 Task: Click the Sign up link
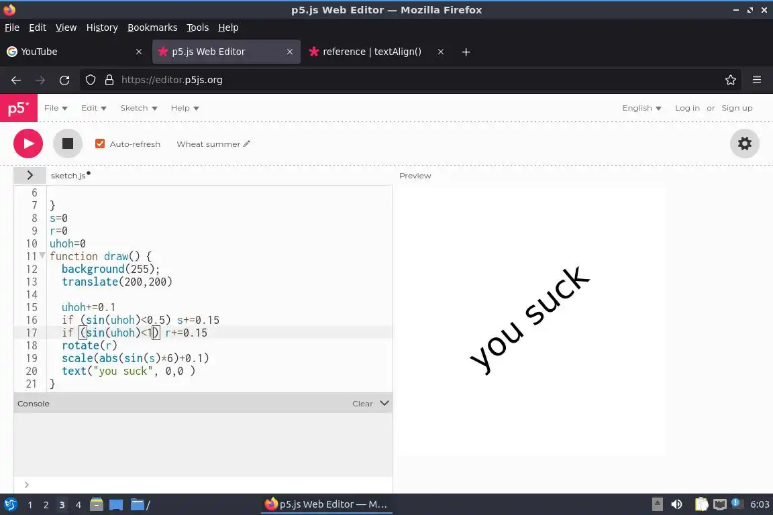(x=737, y=108)
